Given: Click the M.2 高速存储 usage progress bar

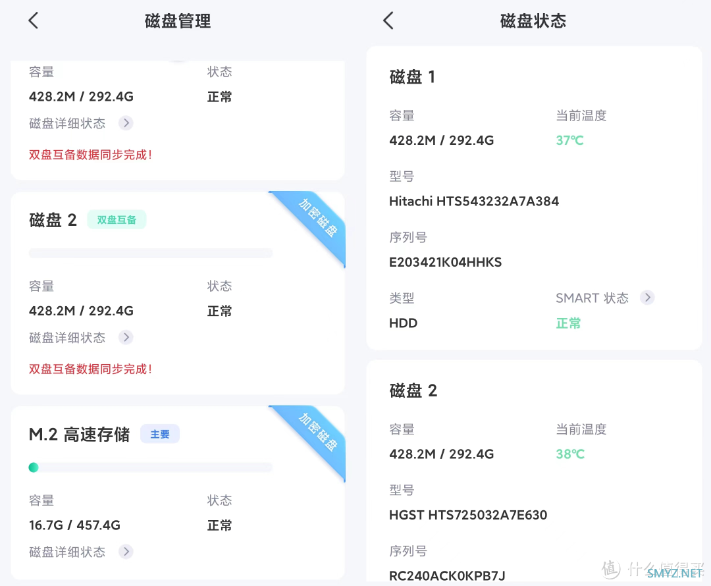Looking at the screenshot, I should [x=151, y=467].
